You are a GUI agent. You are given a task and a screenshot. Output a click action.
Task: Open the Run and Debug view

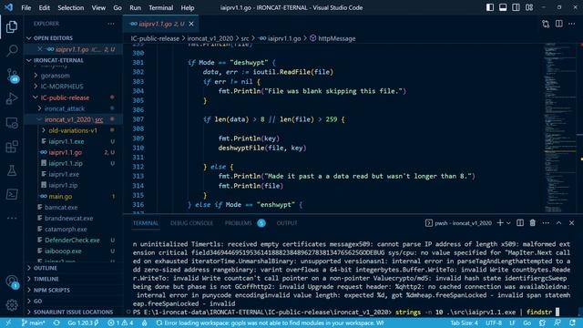12,98
